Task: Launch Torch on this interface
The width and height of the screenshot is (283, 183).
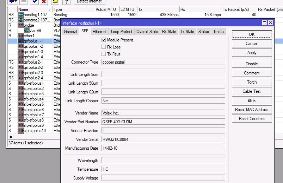Action: pyautogui.click(x=252, y=82)
